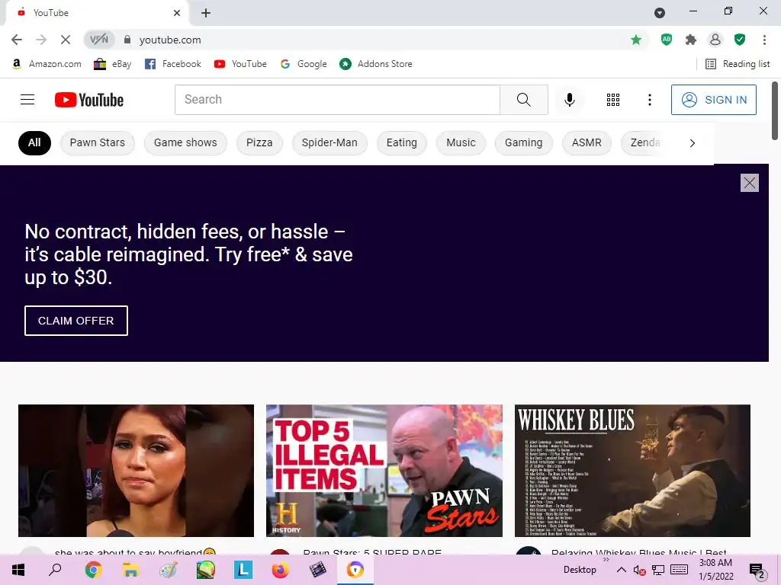Open Windows taskbar search
Screen dimensions: 781x585
pyautogui.click(x=55, y=570)
